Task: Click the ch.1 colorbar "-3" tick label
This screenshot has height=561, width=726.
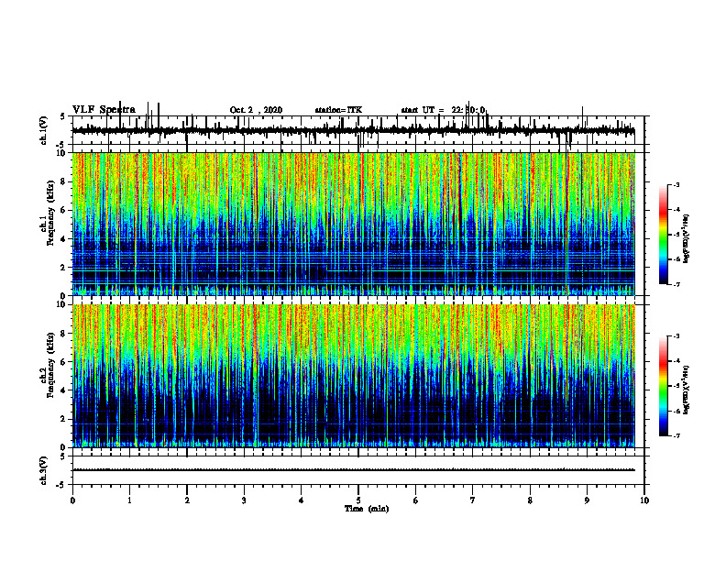Action: (x=676, y=184)
